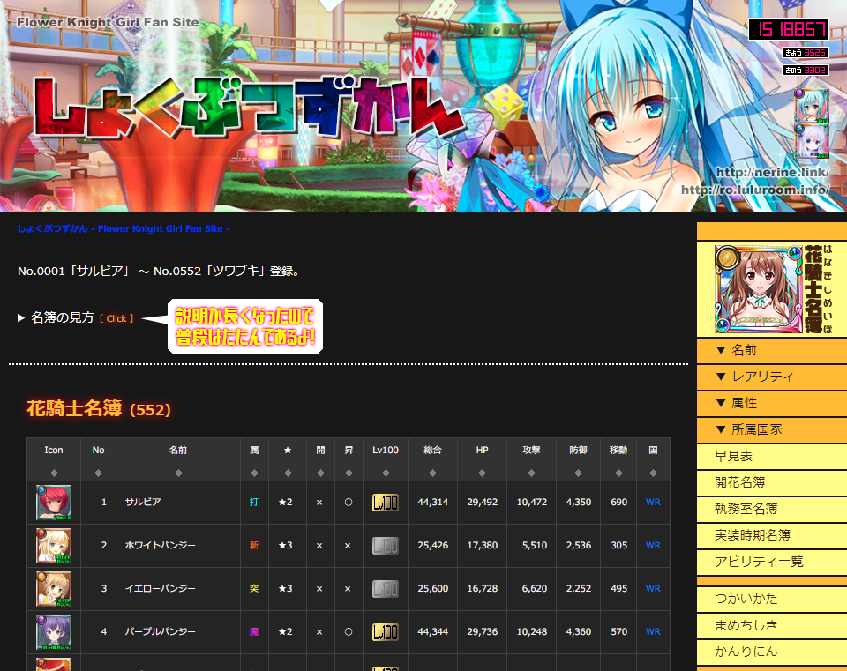Open the WR country link for パープルパンジー
Screen dimensions: 847x671
pos(653,631)
